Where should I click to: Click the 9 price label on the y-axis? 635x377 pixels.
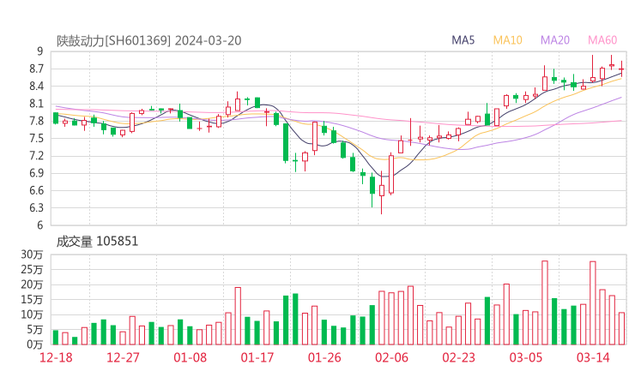coord(39,51)
